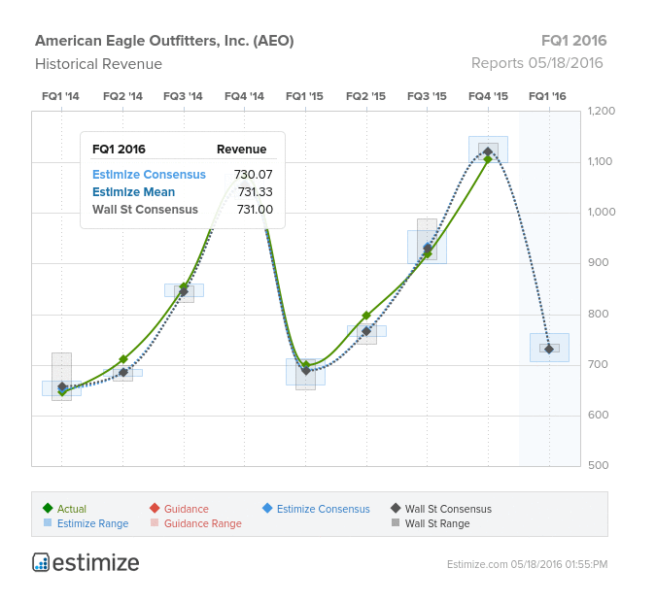Click the FQ3 '15 axis label
Screen dimensions: 656x602
[427, 96]
